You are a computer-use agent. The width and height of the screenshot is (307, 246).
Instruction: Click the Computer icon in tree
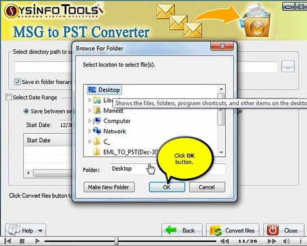[97, 121]
